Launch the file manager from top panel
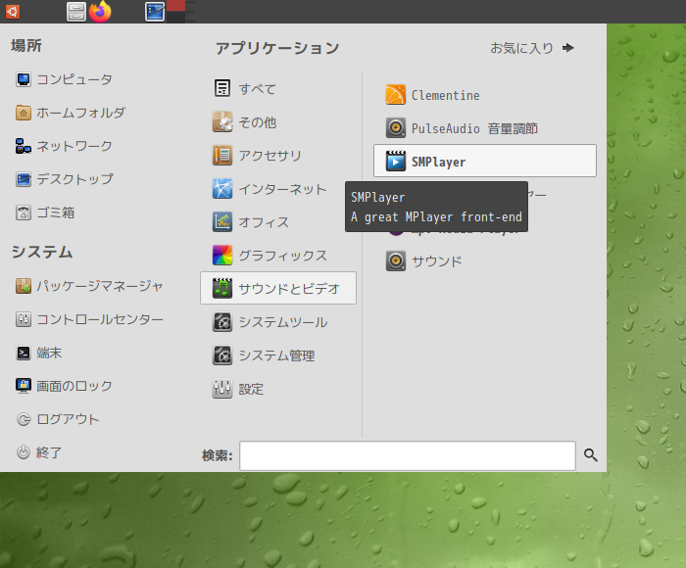Viewport: 686px width, 568px height. [x=76, y=12]
